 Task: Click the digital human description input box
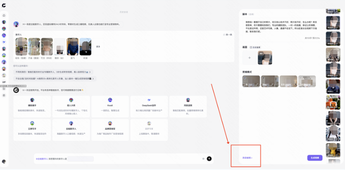(x=80, y=159)
